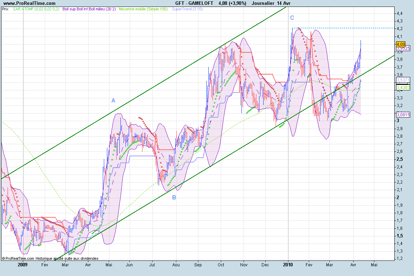The height and width of the screenshot is (276, 414).
Task: Click the Oct month label on the time axis
Action: pos(221,265)
